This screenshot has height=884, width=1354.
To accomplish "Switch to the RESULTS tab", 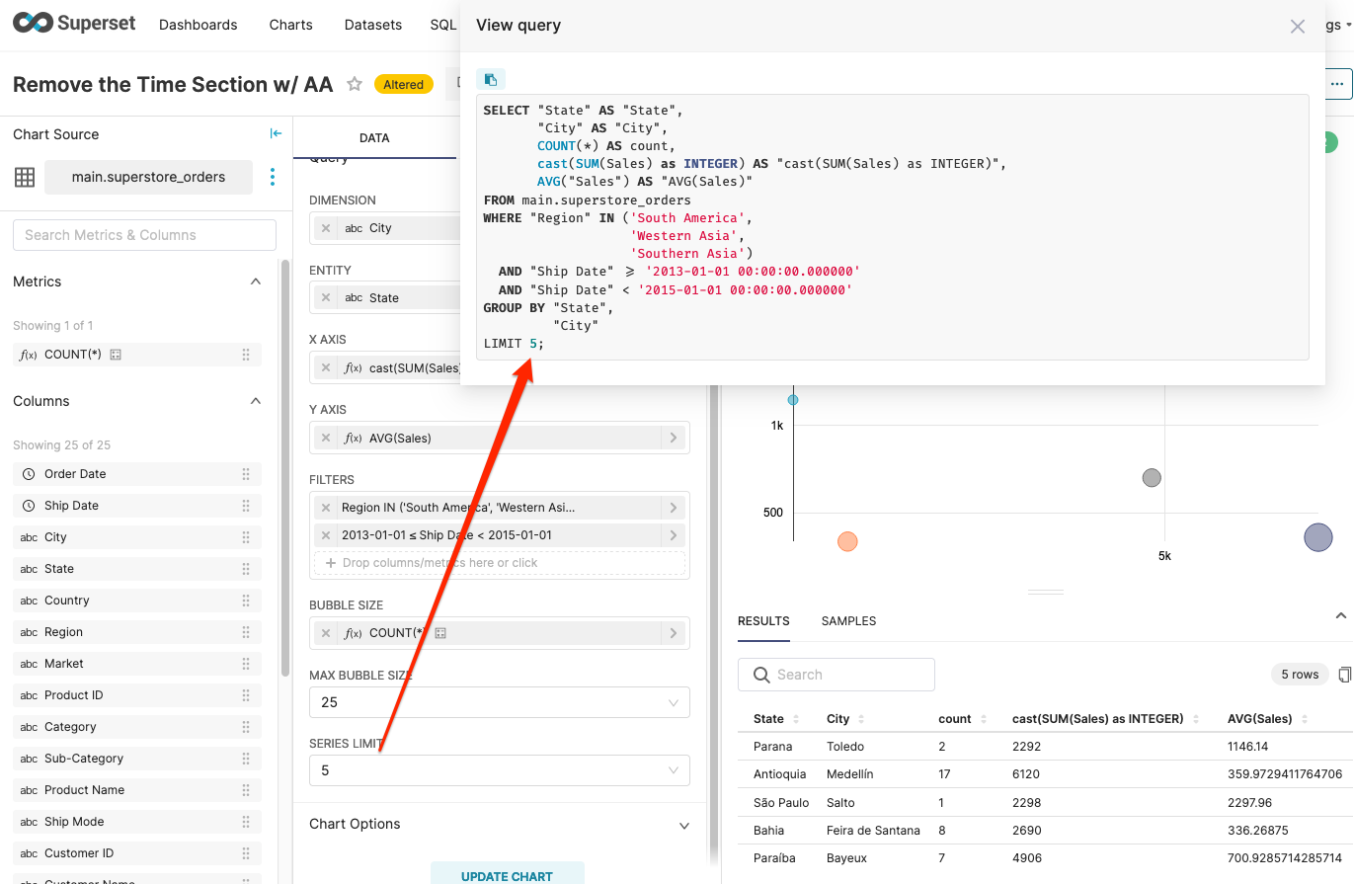I will tap(763, 621).
